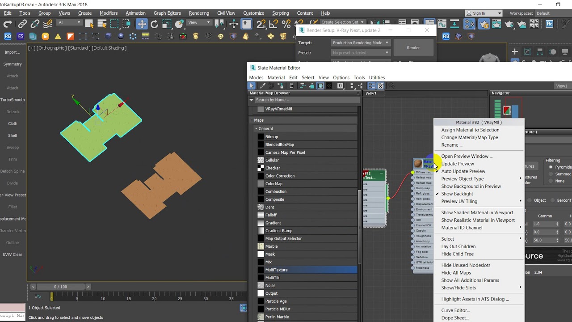Toggle Show Background in Preview

point(471,186)
